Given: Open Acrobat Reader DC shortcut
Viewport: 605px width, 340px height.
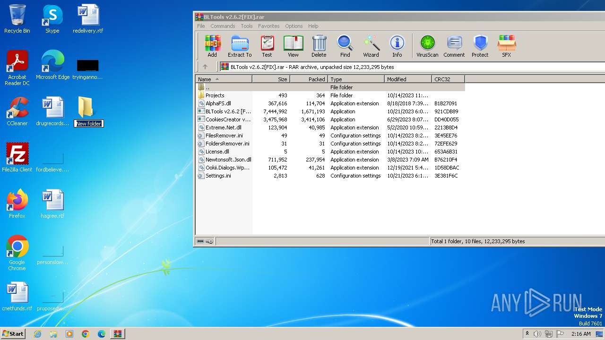Looking at the screenshot, I should tap(17, 68).
